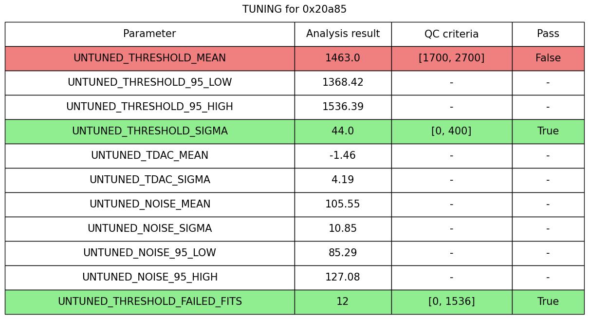The image size is (589, 319).
Task: Click the Pass column header
Action: (548, 34)
